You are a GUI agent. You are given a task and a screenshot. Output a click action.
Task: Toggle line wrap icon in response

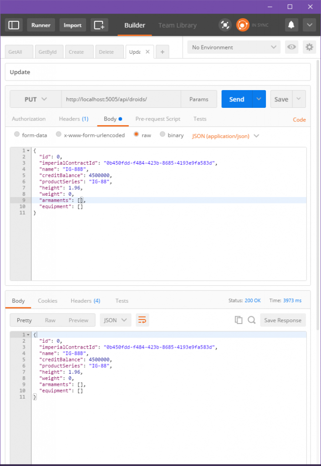pos(143,320)
